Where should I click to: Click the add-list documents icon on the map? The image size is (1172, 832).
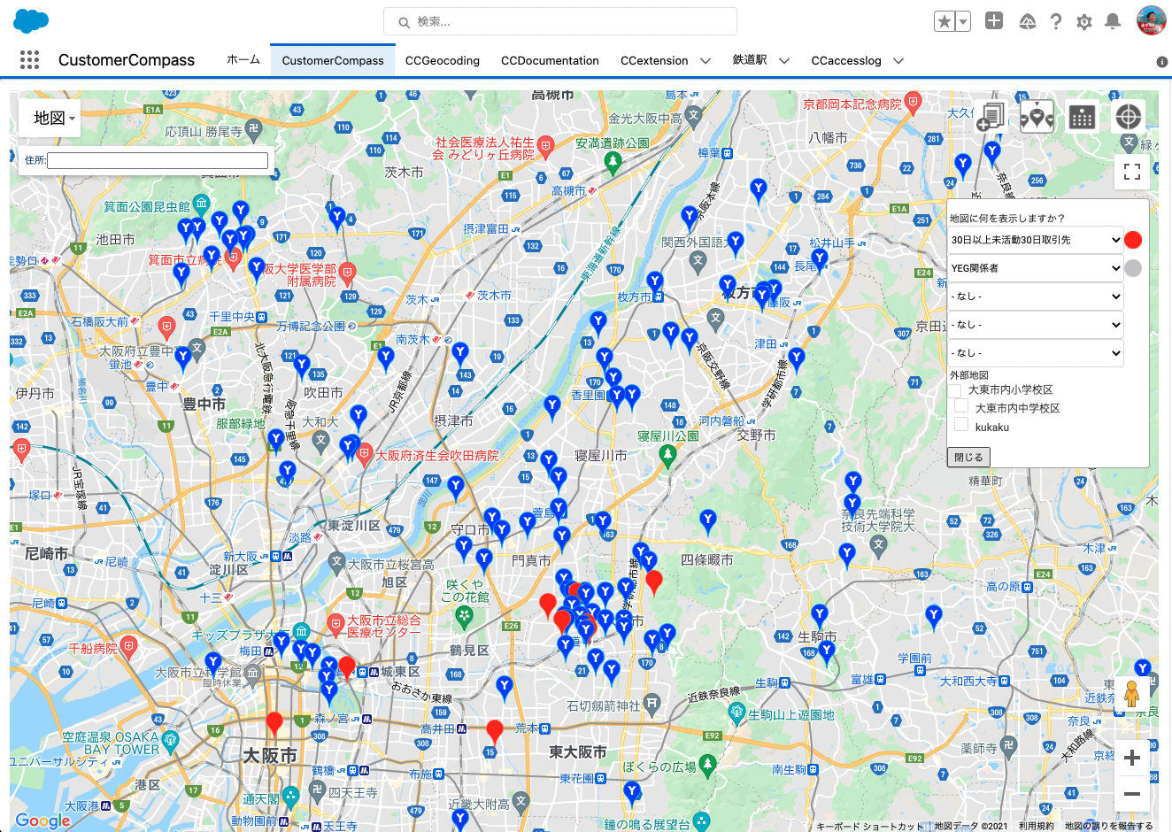tap(991, 116)
